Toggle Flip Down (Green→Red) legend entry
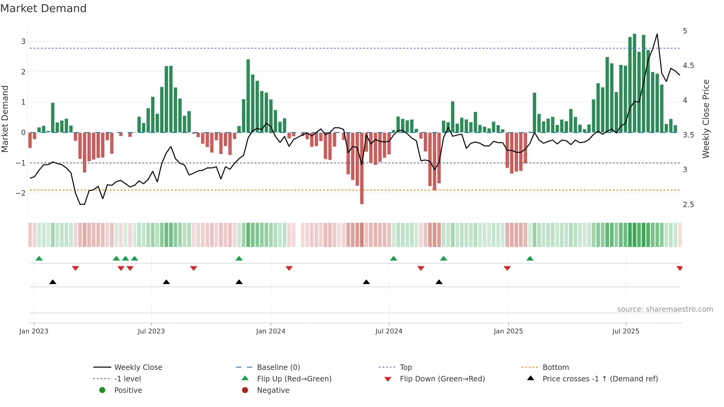 (x=434, y=379)
